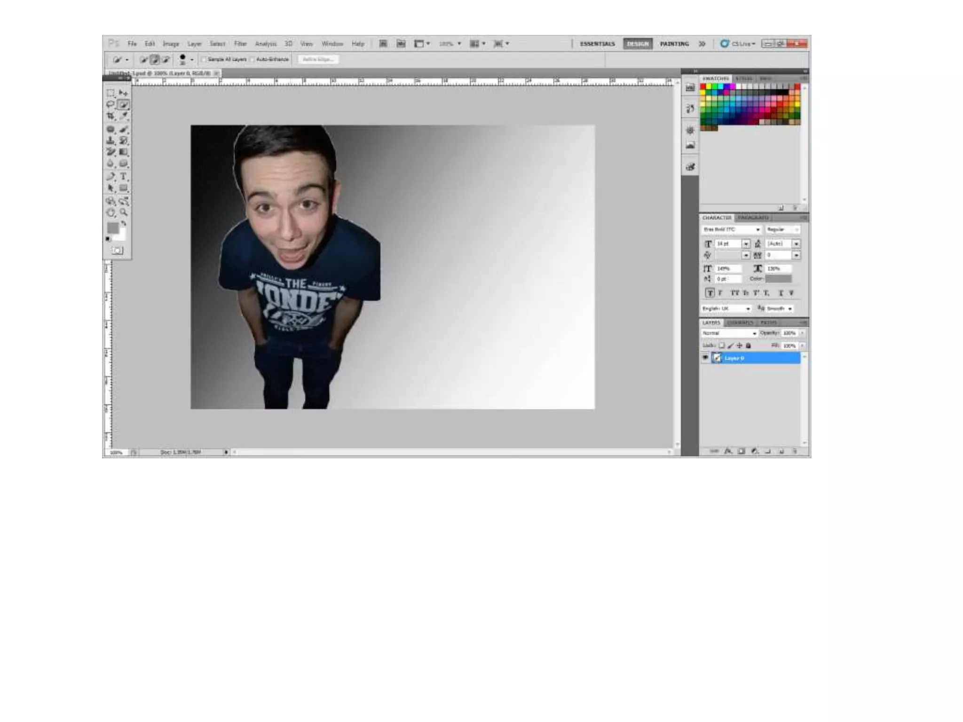The width and height of the screenshot is (963, 722).
Task: Switch to the Paragraph tab
Action: coord(753,218)
